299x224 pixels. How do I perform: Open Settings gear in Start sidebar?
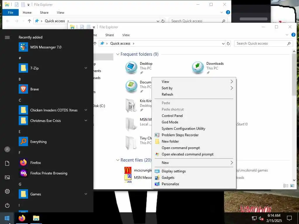point(7,191)
